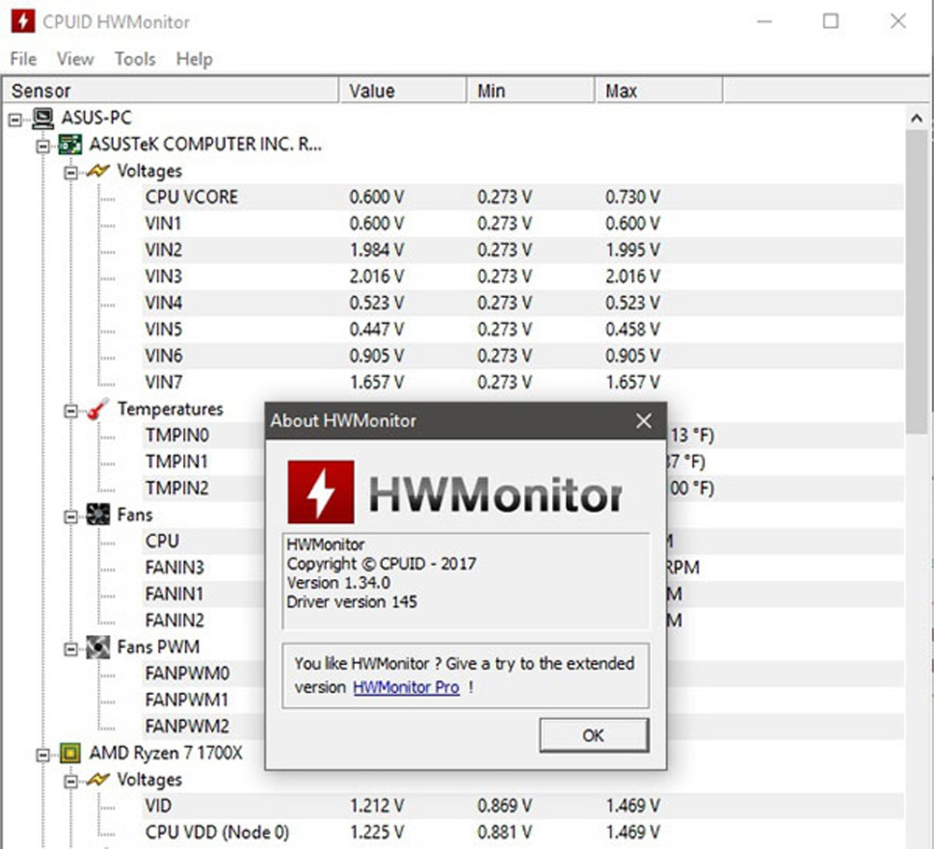
Task: Open the File menu
Action: [23, 59]
